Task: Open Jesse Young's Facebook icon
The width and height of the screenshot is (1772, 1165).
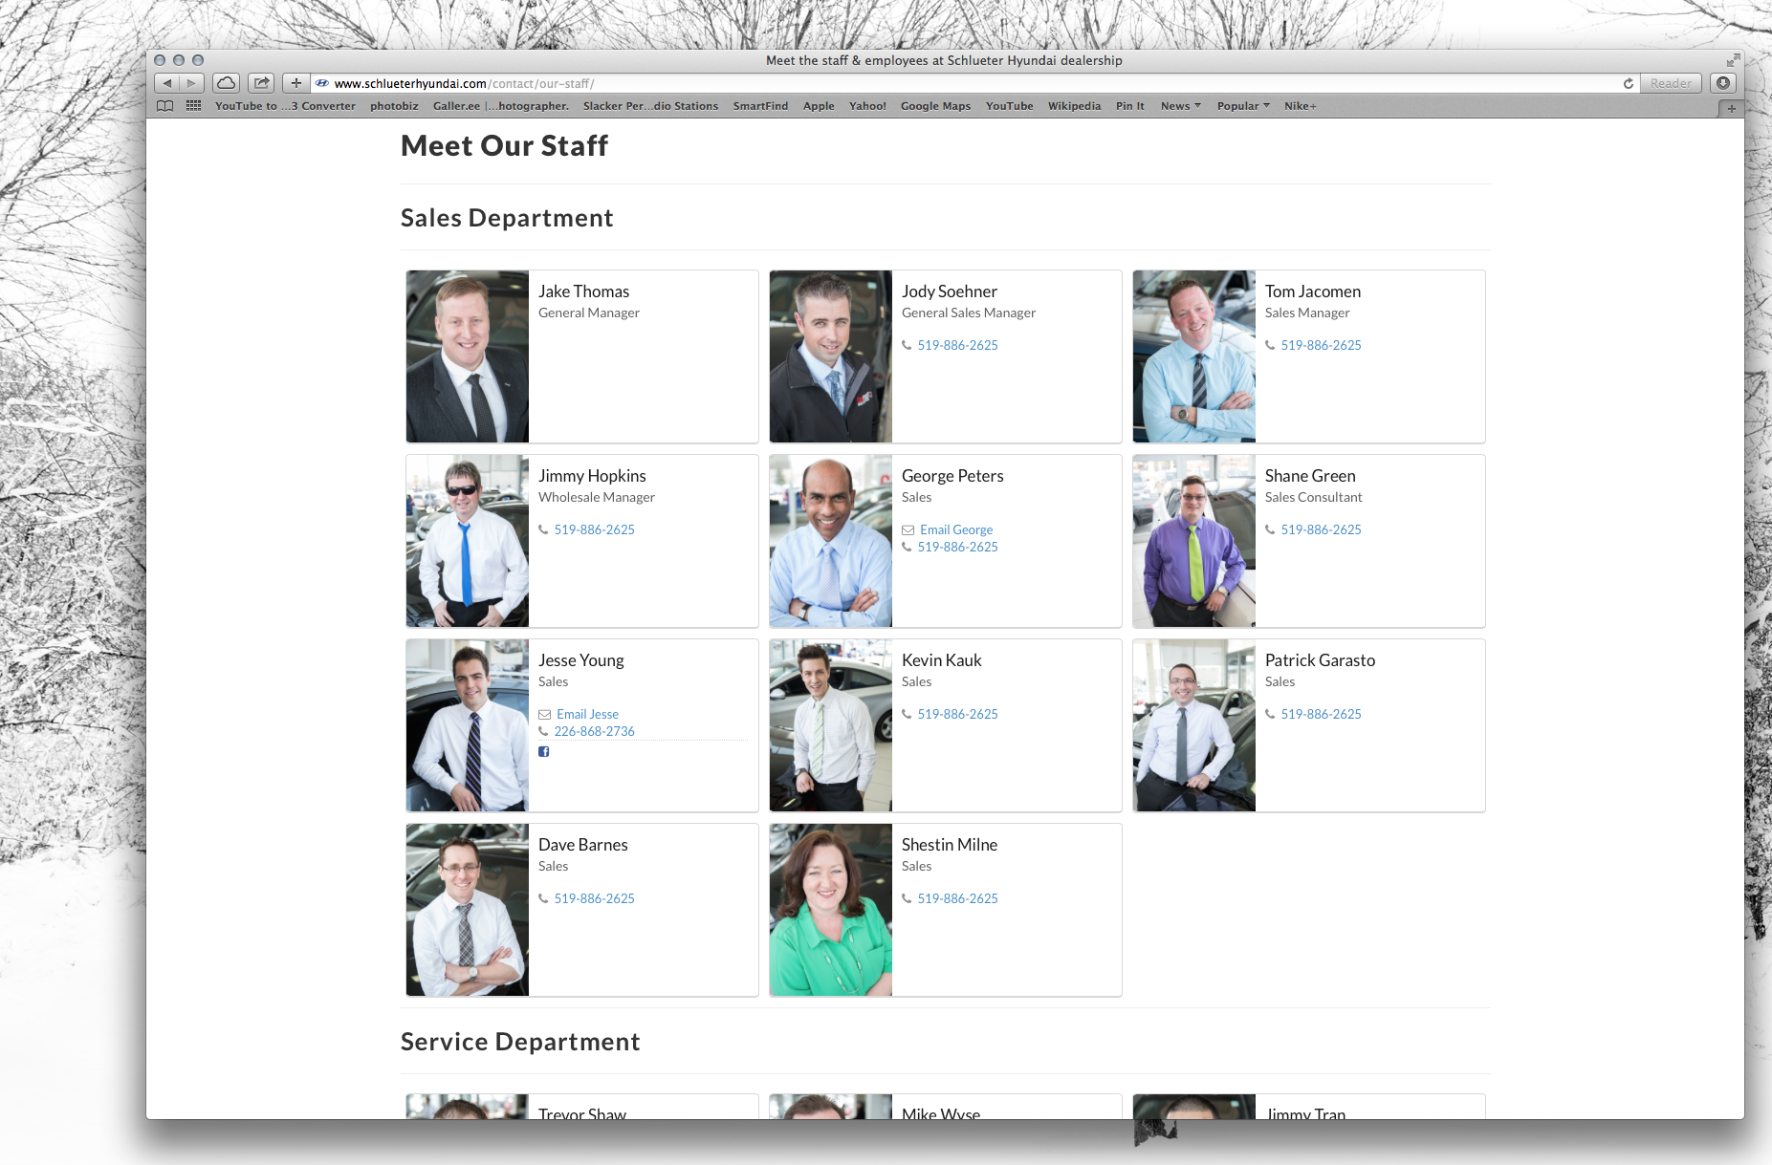Action: pos(543,751)
